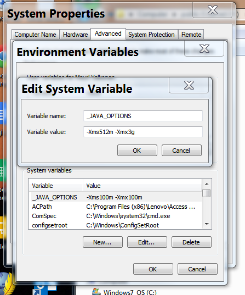Select the ComSpec variable row

[x=115, y=216]
